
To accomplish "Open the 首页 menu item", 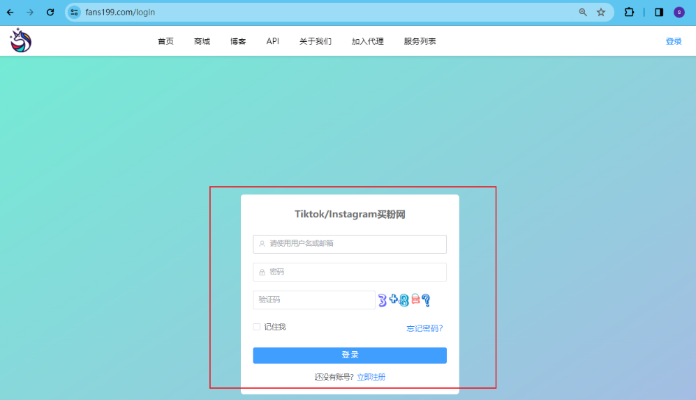I will [x=165, y=41].
